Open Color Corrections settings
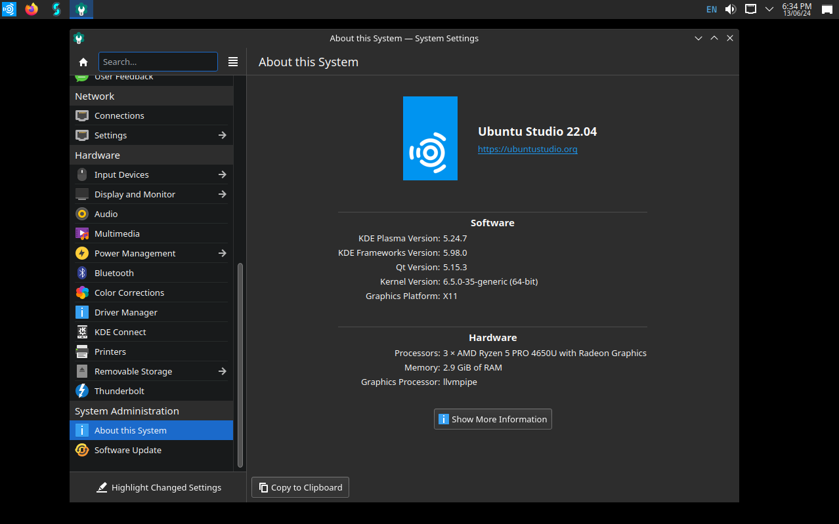Viewport: 839px width, 524px height. tap(129, 292)
